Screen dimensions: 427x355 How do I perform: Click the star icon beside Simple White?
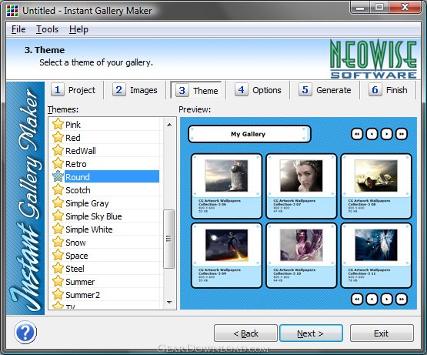[58, 229]
